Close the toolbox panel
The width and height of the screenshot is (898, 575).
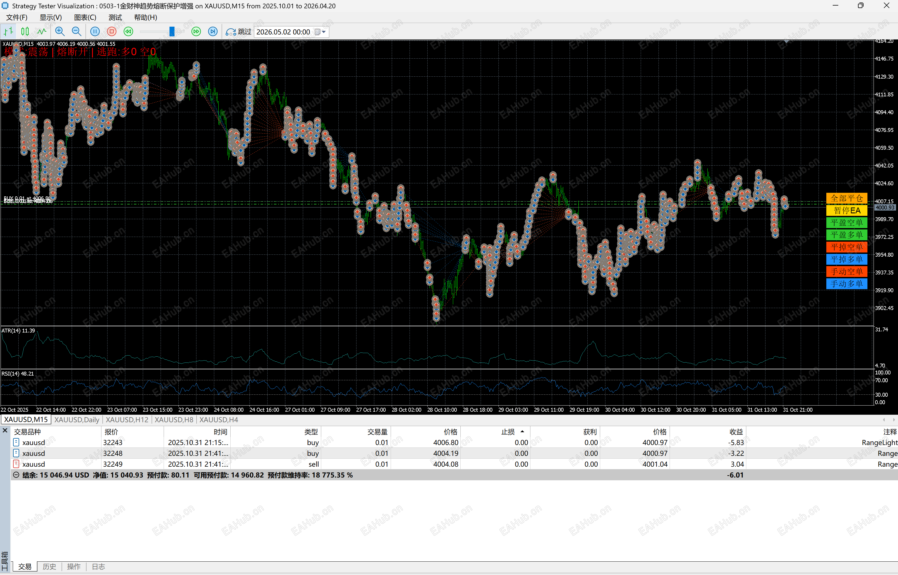(x=5, y=431)
